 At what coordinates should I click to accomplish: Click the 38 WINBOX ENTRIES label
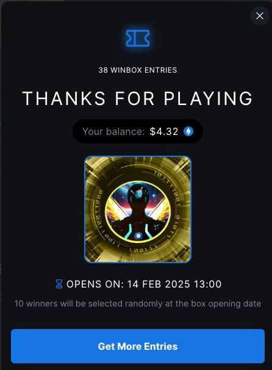[138, 70]
